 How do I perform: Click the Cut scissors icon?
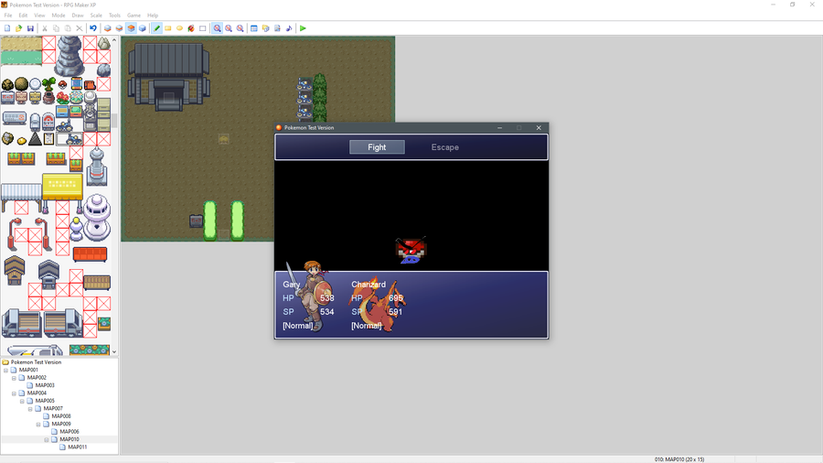pyautogui.click(x=45, y=28)
